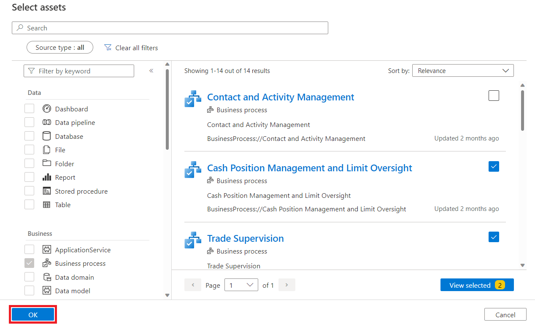Open the Sort by Relevance dropdown
The width and height of the screenshot is (535, 324).
click(463, 71)
